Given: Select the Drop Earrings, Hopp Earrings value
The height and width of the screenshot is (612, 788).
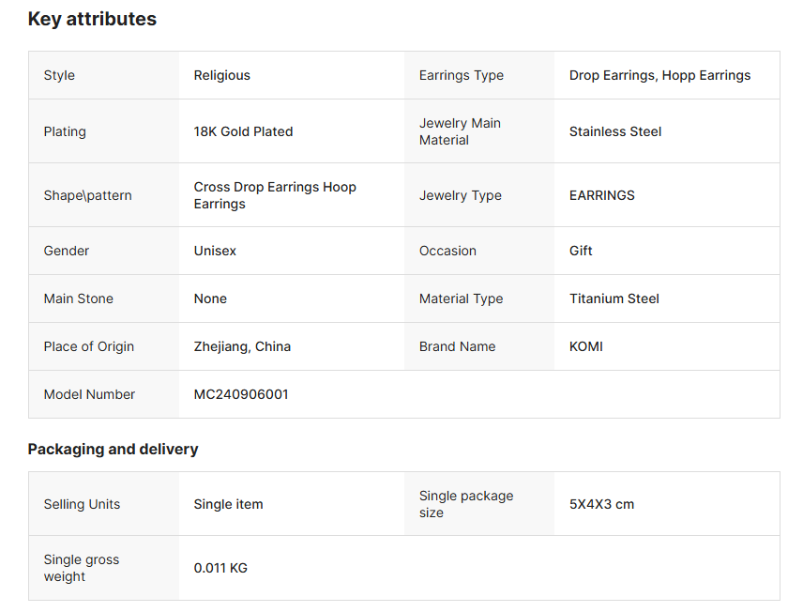Looking at the screenshot, I should tap(659, 75).
